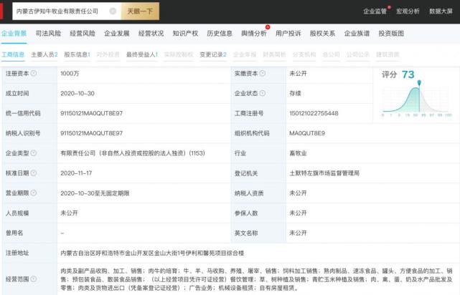Switch to the 舆情分析 tab

[x=254, y=34]
